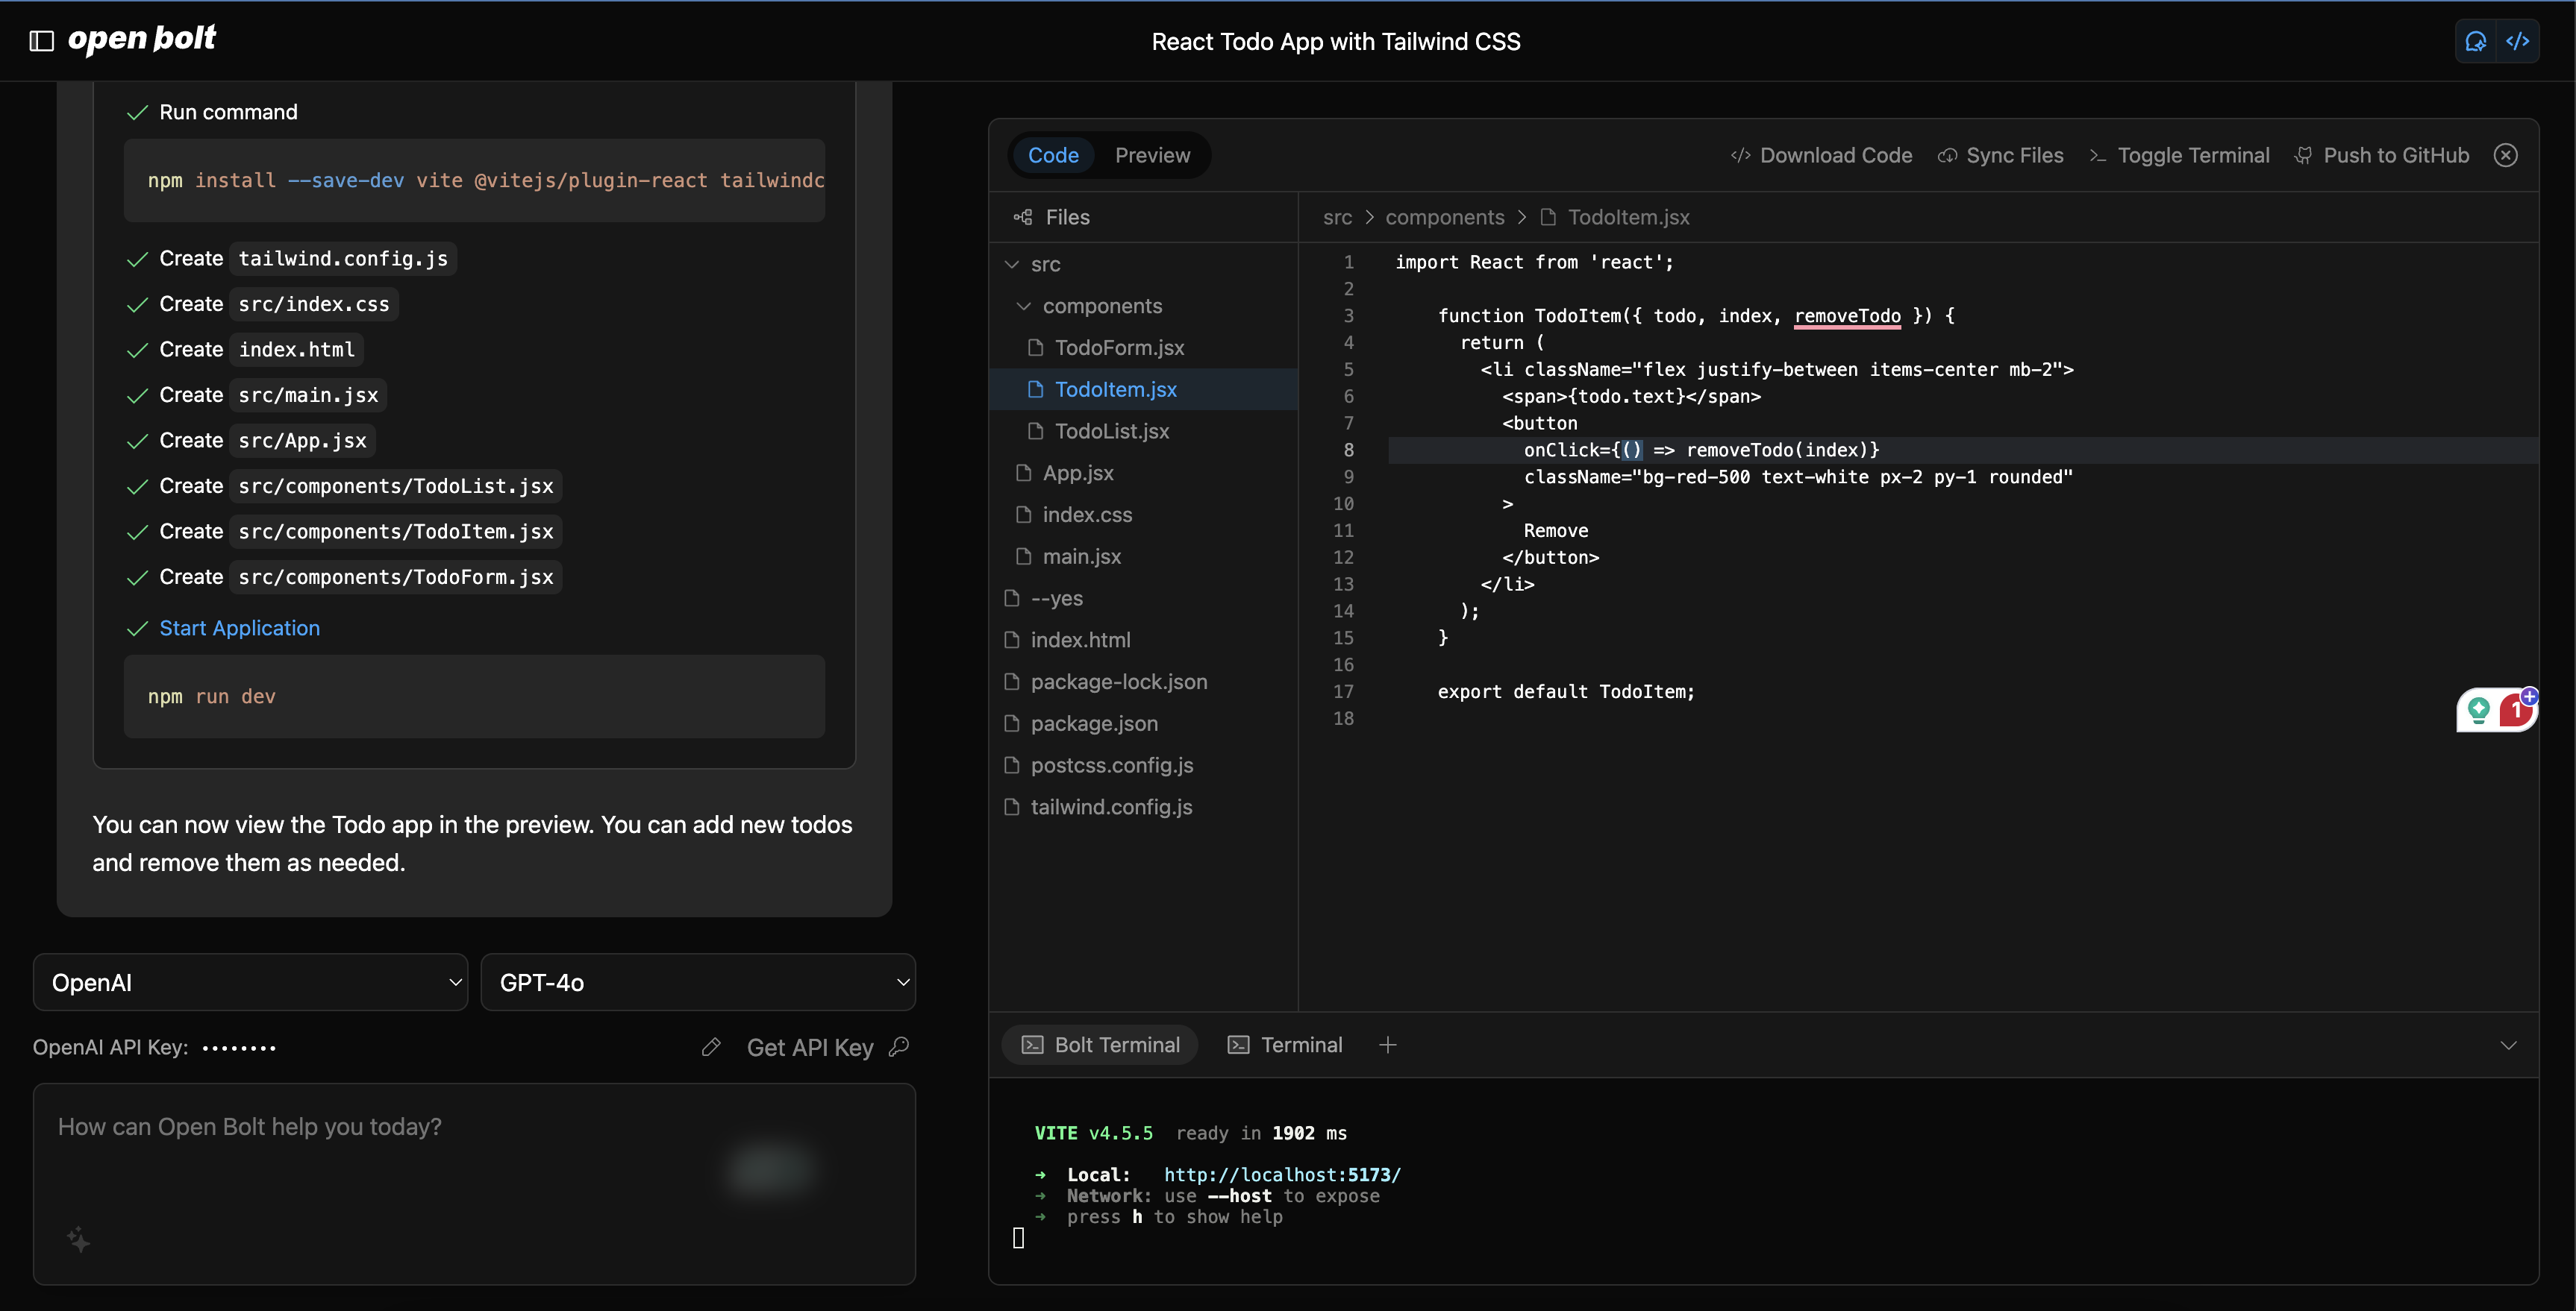Collapse the terminal panel with chevron
Image resolution: width=2576 pixels, height=1311 pixels.
[x=2508, y=1046]
